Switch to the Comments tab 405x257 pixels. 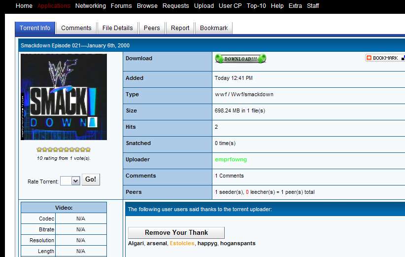(76, 28)
